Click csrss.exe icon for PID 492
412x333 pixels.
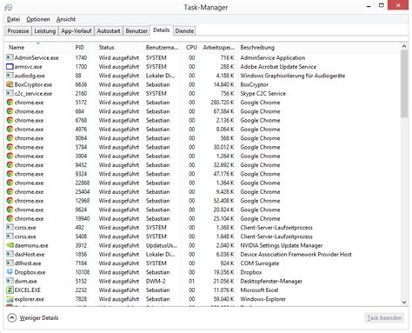point(10,228)
